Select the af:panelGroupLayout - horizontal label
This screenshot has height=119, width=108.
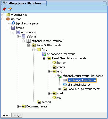(83, 76)
